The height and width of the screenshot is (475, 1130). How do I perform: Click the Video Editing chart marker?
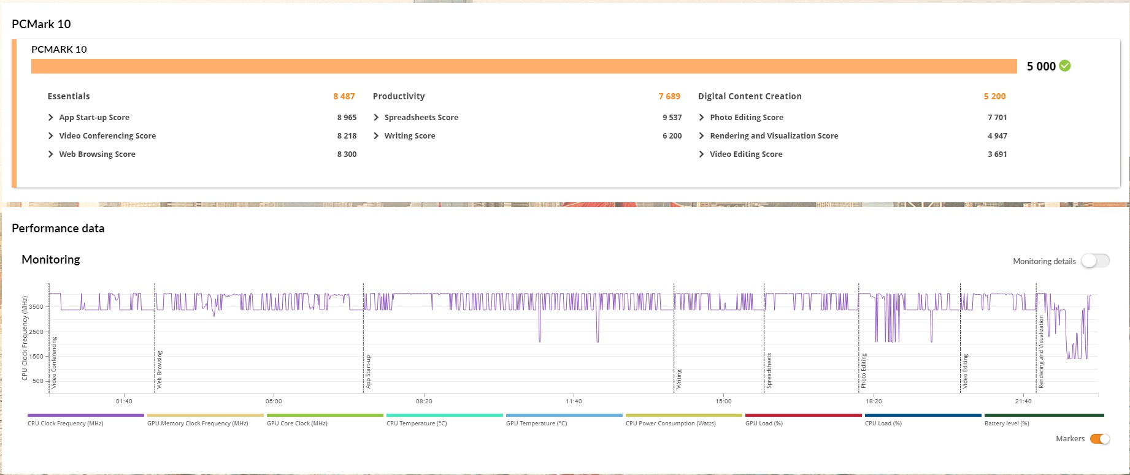966,371
